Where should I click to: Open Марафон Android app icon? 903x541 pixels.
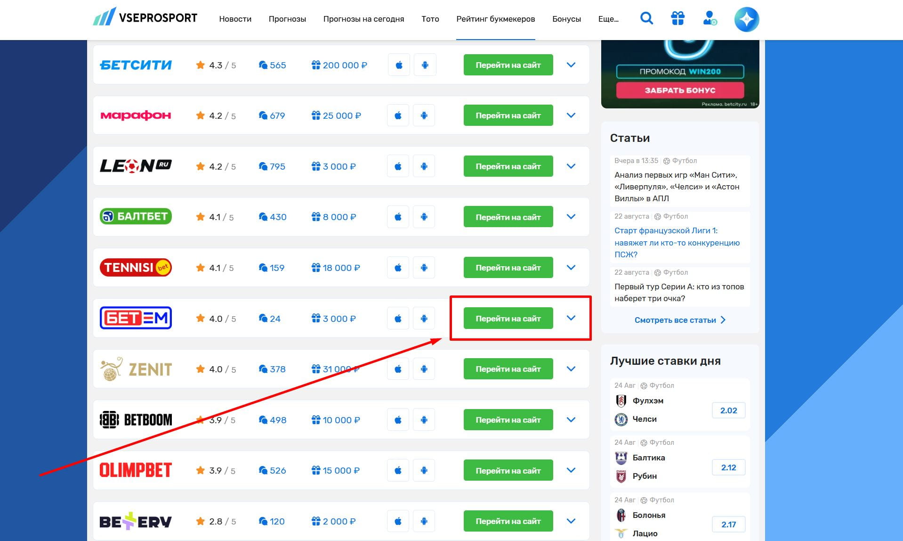424,115
